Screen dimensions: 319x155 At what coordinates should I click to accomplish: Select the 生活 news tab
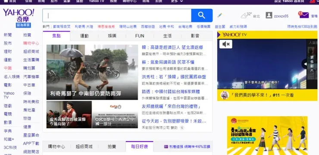tap(167, 36)
